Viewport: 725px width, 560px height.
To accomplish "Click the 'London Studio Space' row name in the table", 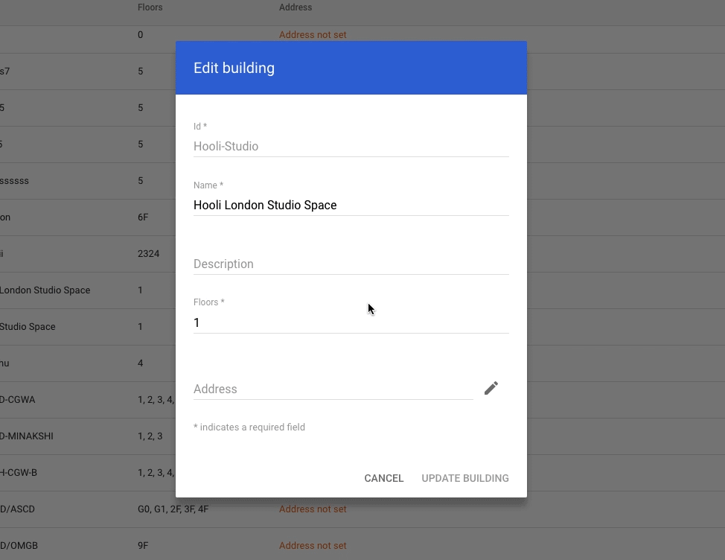I will click(x=45, y=290).
